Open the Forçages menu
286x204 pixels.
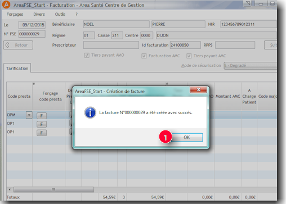(x=15, y=14)
